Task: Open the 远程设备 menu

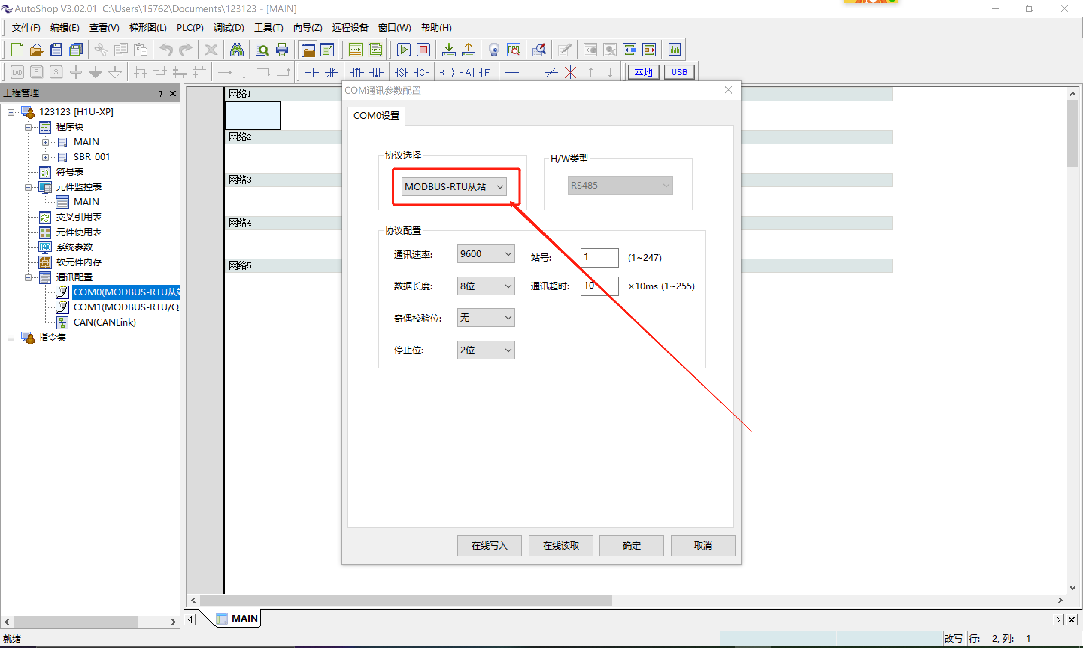Action: [x=350, y=27]
